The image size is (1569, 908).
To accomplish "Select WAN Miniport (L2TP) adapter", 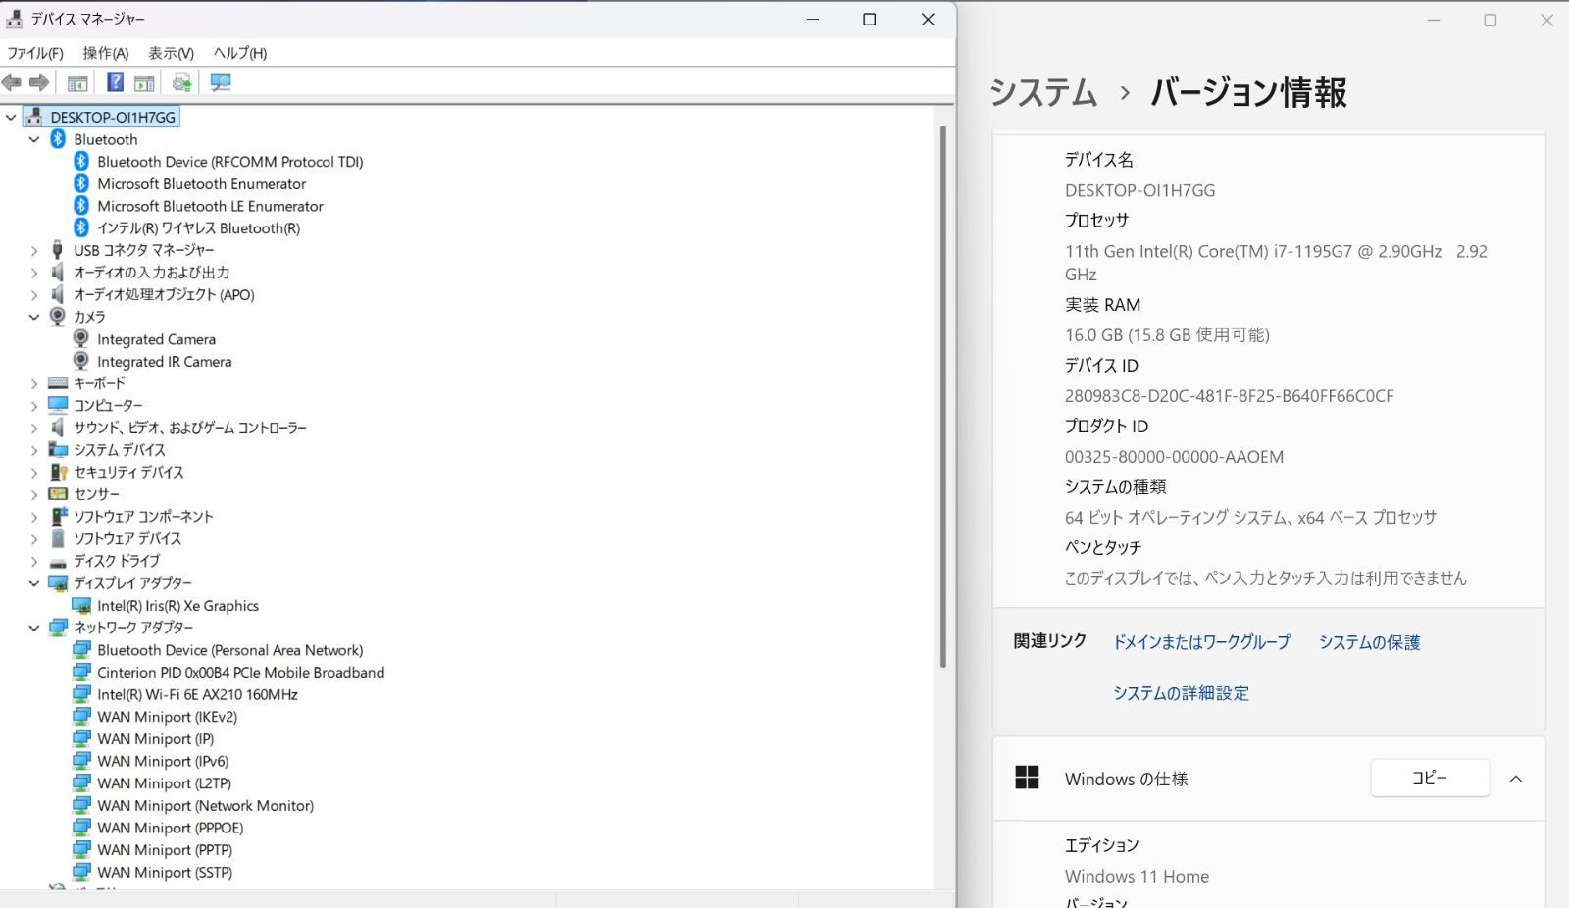I will tap(164, 783).
